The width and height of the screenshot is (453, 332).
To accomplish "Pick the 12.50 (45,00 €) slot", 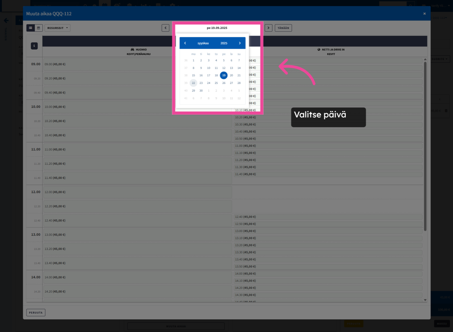I will pyautogui.click(x=328, y=224).
